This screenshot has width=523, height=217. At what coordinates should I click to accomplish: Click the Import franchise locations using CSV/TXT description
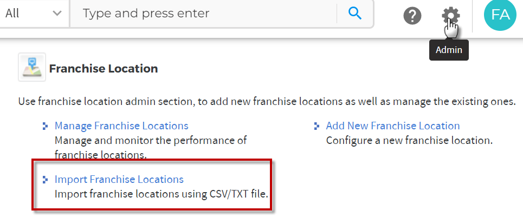click(162, 194)
